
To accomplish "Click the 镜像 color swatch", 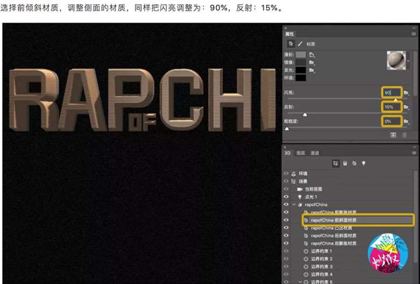I will pos(300,63).
